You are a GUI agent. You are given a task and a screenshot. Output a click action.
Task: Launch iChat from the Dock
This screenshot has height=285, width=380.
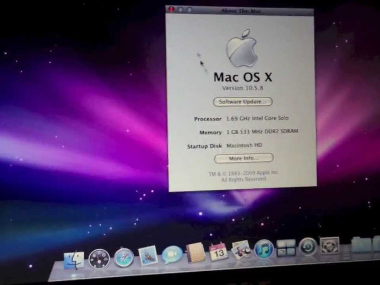click(172, 255)
